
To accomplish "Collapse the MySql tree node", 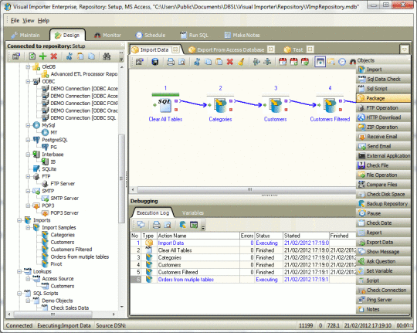I will [29, 125].
